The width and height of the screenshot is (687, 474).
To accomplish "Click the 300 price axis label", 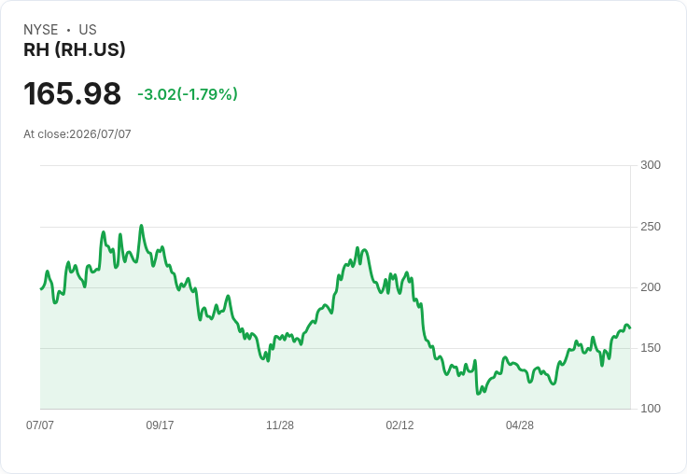I will click(x=651, y=165).
